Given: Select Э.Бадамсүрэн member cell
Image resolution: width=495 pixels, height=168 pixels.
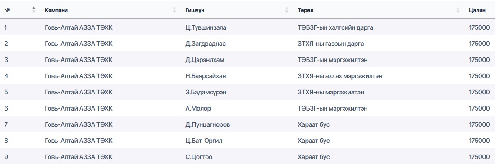Looking at the screenshot, I should tap(206, 92).
